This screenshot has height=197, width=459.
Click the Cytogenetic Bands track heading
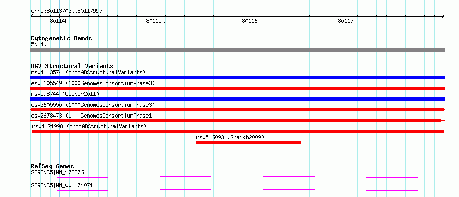click(61, 38)
